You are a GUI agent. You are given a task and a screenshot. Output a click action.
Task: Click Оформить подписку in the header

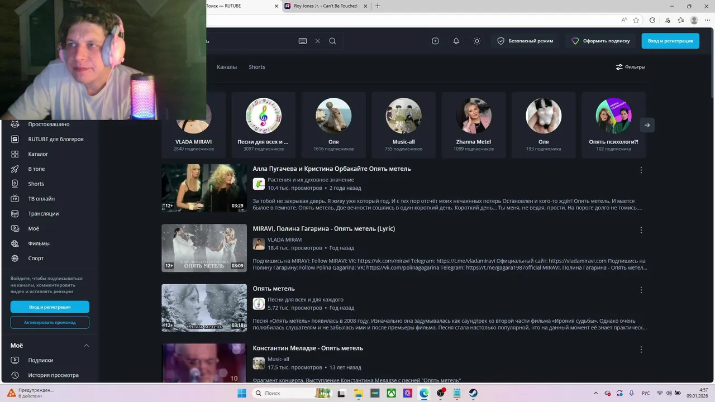[600, 41]
